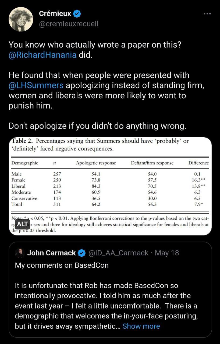Image resolution: width=220 pixels, height=344 pixels.
Task: Open the @LHSummers mention
Action: tap(36, 85)
